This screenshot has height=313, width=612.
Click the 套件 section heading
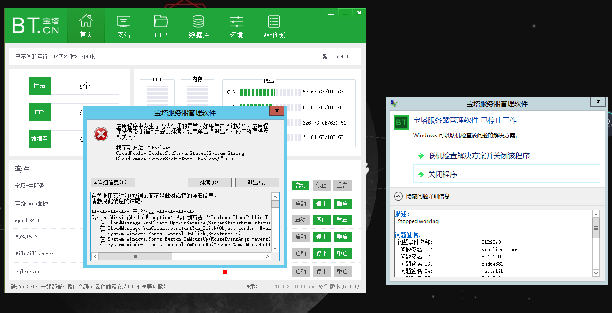pyautogui.click(x=22, y=169)
